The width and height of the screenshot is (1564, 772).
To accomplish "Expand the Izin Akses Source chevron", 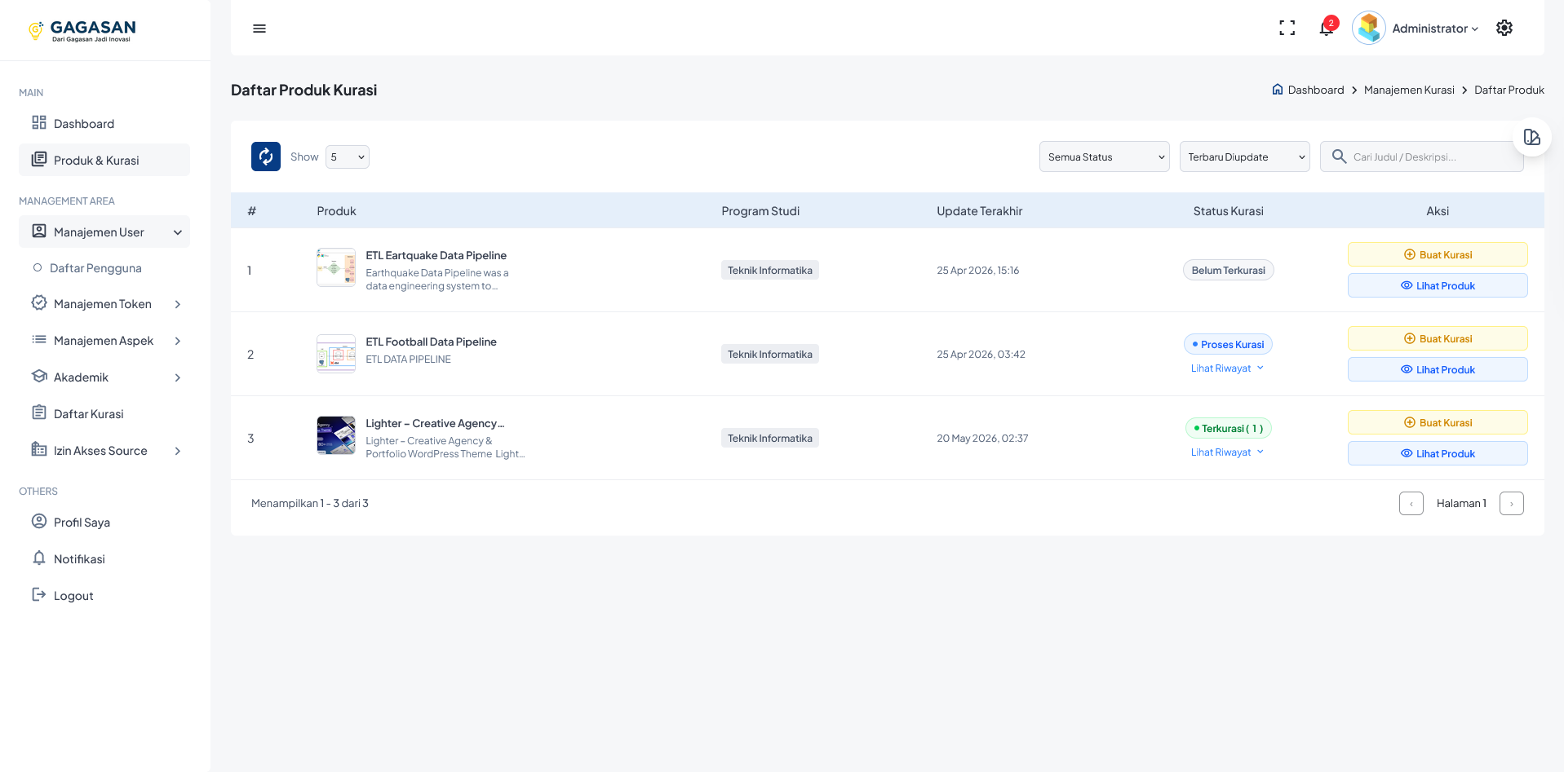I will point(178,451).
